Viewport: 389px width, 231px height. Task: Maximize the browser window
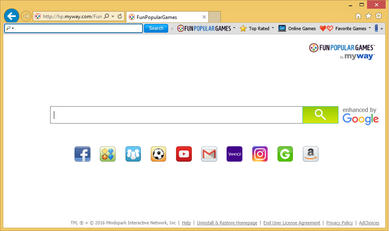pyautogui.click(x=362, y=5)
